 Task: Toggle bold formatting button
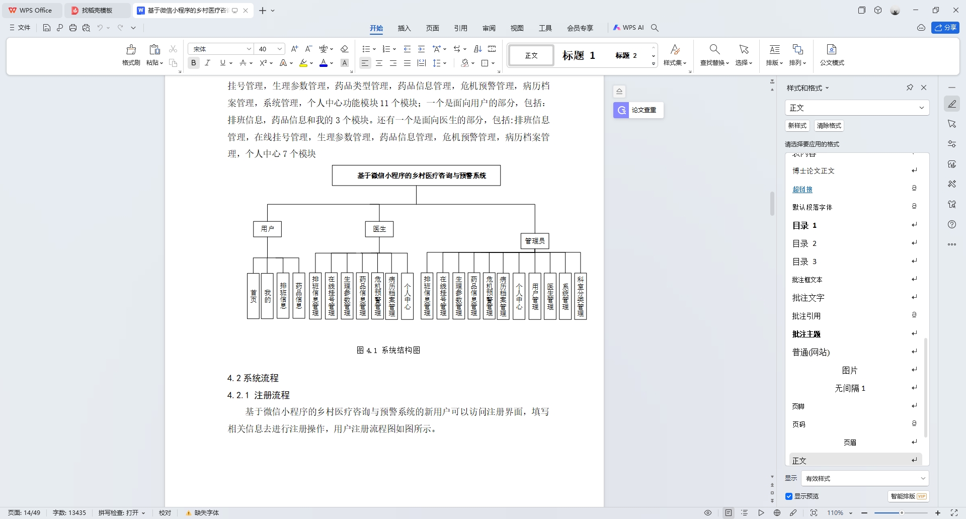pyautogui.click(x=194, y=63)
